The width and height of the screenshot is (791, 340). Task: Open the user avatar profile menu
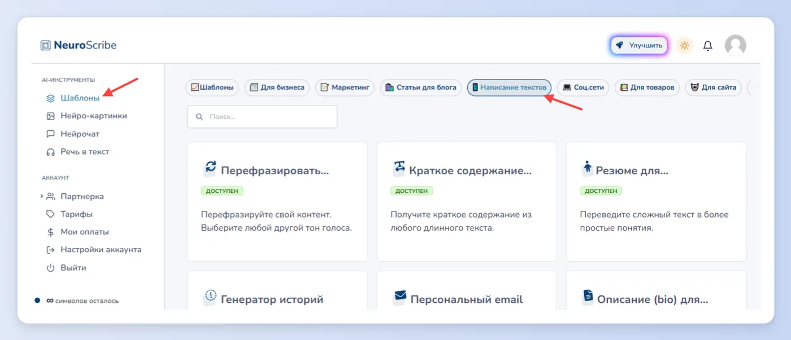pyautogui.click(x=735, y=46)
